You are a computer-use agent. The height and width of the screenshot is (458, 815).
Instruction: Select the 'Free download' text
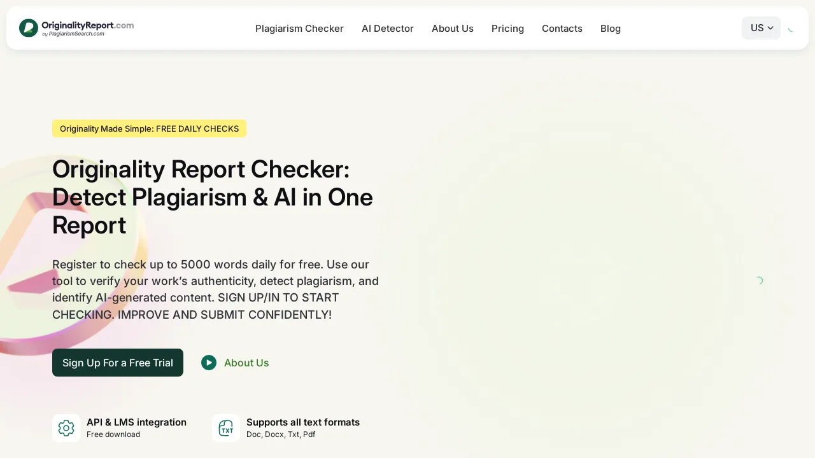click(113, 434)
